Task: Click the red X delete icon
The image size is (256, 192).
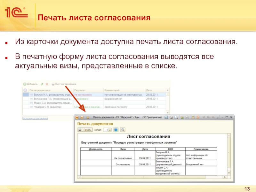Action: 47,84
